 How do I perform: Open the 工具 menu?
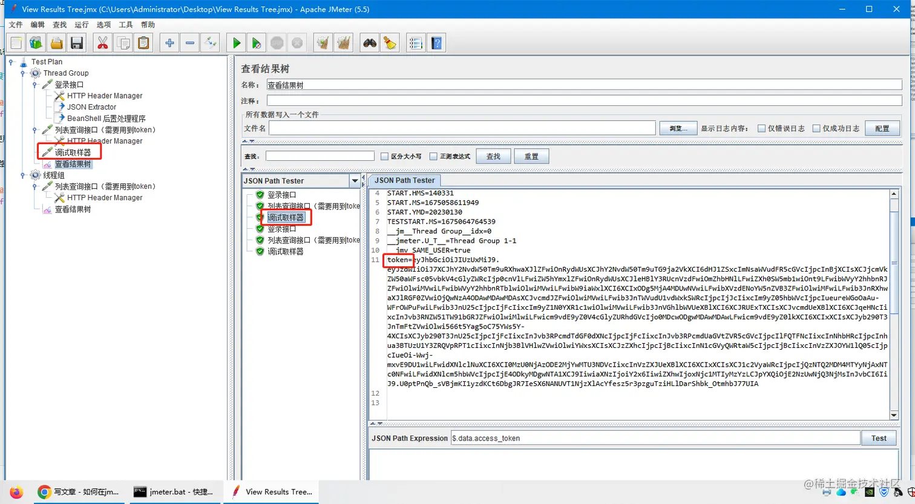[x=126, y=25]
